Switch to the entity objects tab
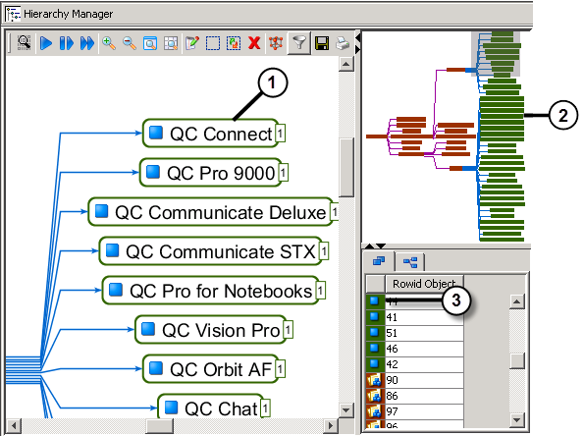Screen dimensions: 584x436 (379, 261)
